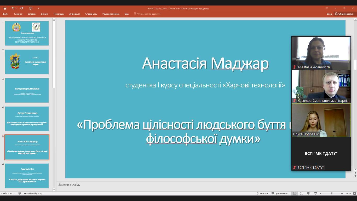Viewport: 357px width, 201px height.
Task: Open the Файл menu
Action: pyautogui.click(x=5, y=14)
